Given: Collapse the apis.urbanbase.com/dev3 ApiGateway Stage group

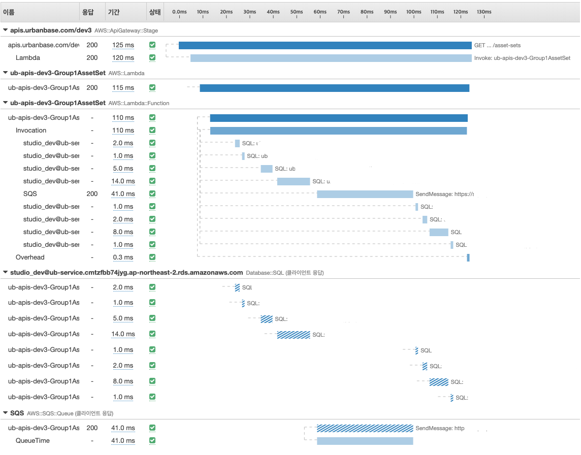Looking at the screenshot, I should coord(6,30).
